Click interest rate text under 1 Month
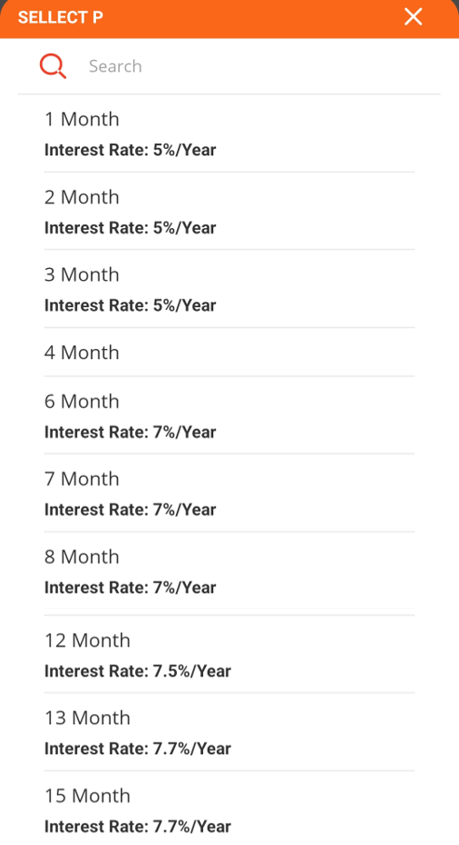Viewport: 459px width, 845px height. click(x=131, y=150)
